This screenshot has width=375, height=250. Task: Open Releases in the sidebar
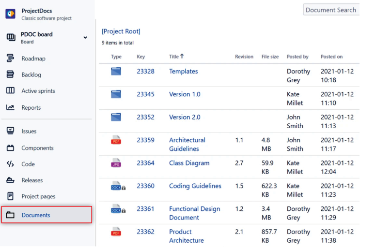click(32, 180)
